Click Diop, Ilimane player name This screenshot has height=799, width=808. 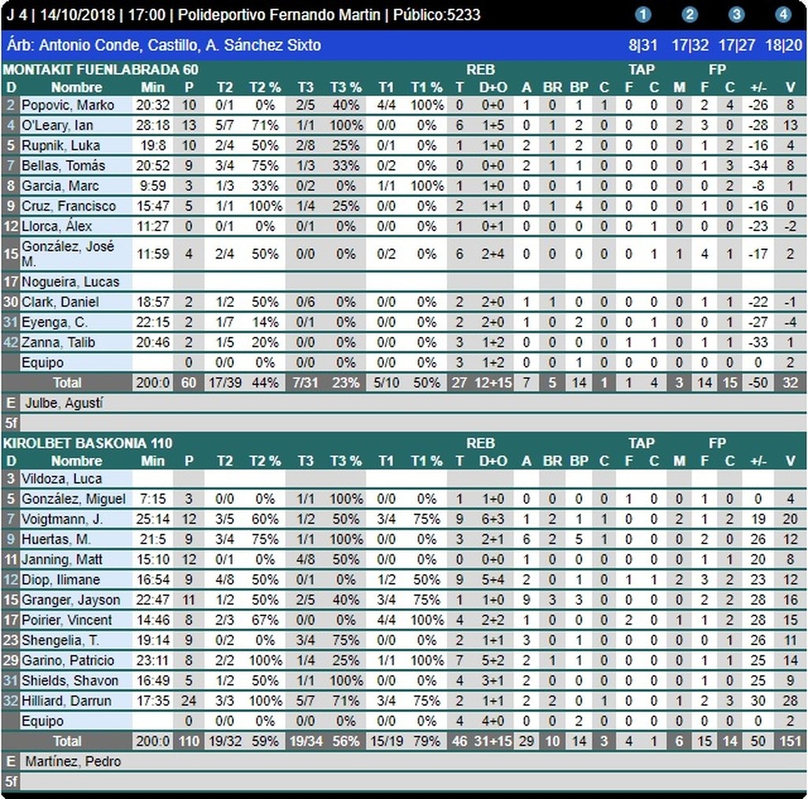(x=60, y=580)
